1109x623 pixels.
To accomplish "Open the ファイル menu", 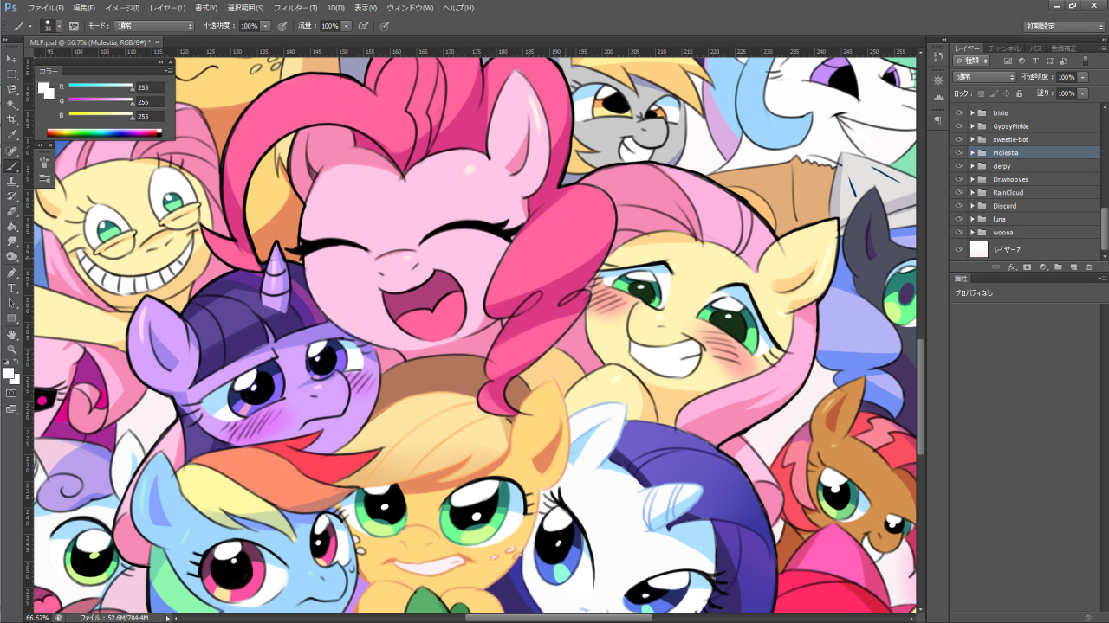I will [x=46, y=8].
